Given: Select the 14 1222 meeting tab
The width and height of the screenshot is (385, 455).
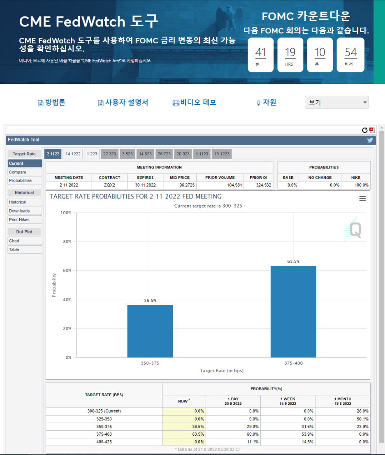Looking at the screenshot, I should [73, 154].
